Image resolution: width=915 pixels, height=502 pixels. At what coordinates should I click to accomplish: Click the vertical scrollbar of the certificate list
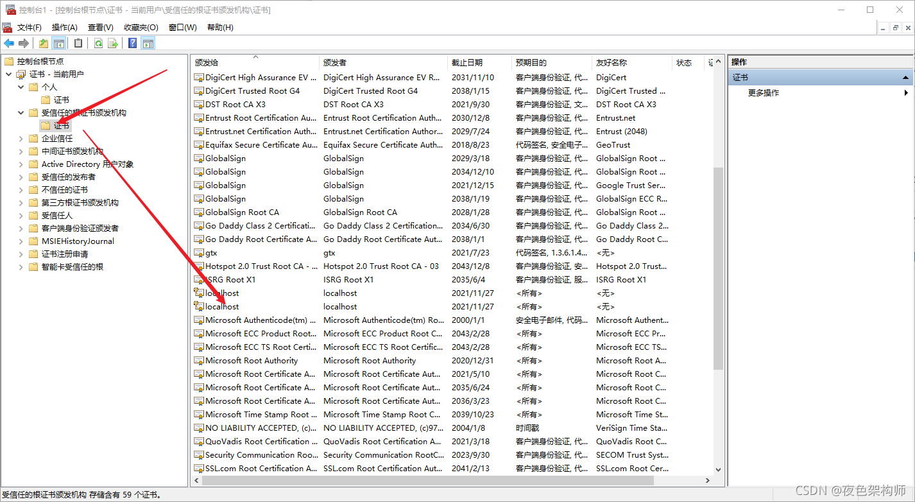point(718,268)
